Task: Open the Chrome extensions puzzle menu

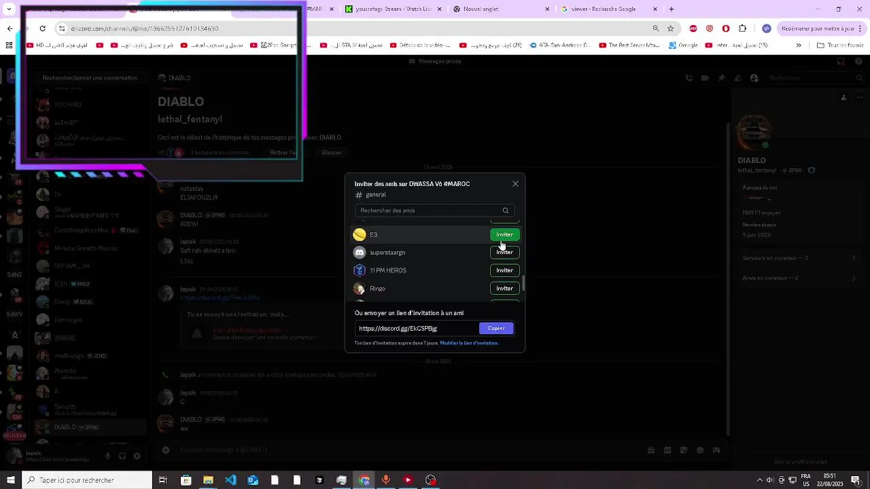Action: click(x=742, y=29)
